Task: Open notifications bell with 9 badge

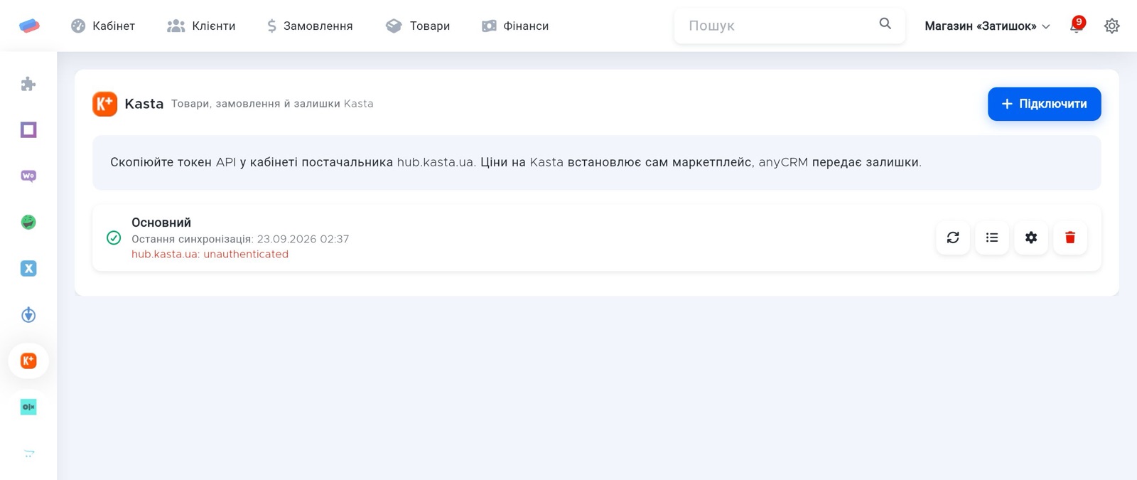Action: point(1077,26)
